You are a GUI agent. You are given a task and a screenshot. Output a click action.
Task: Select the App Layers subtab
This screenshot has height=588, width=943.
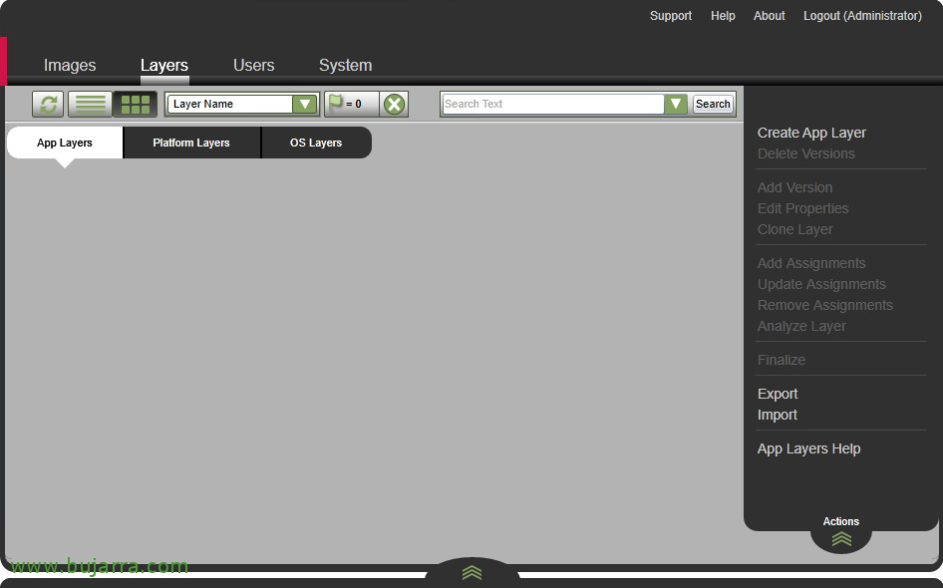(x=65, y=143)
